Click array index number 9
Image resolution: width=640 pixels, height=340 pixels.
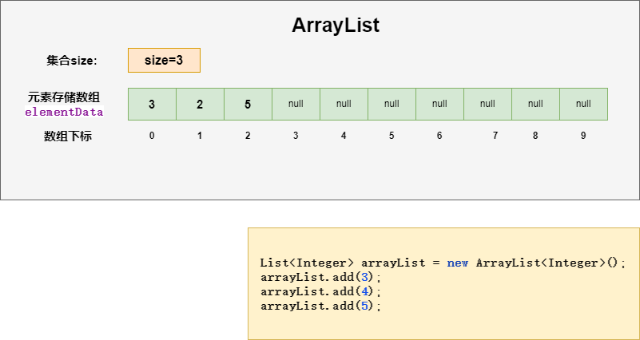(583, 136)
